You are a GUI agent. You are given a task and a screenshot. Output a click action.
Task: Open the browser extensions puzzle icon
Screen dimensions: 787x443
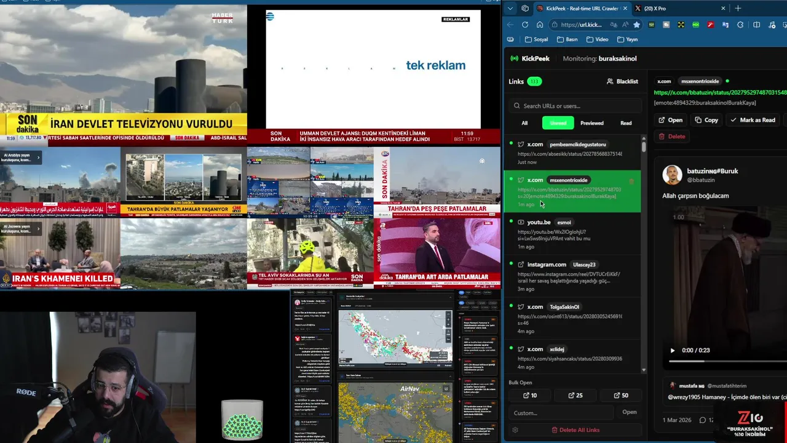pos(740,25)
